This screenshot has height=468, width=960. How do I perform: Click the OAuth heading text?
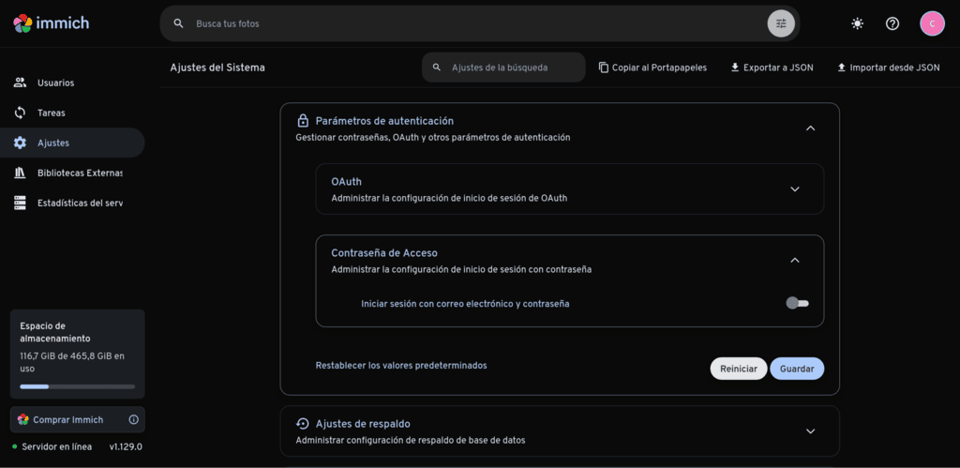[x=347, y=182]
